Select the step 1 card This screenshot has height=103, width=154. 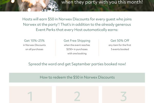click(x=30, y=95)
